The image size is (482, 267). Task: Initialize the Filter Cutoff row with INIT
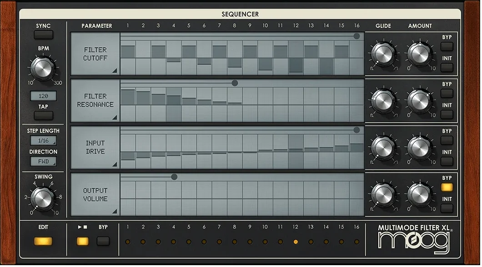point(447,68)
